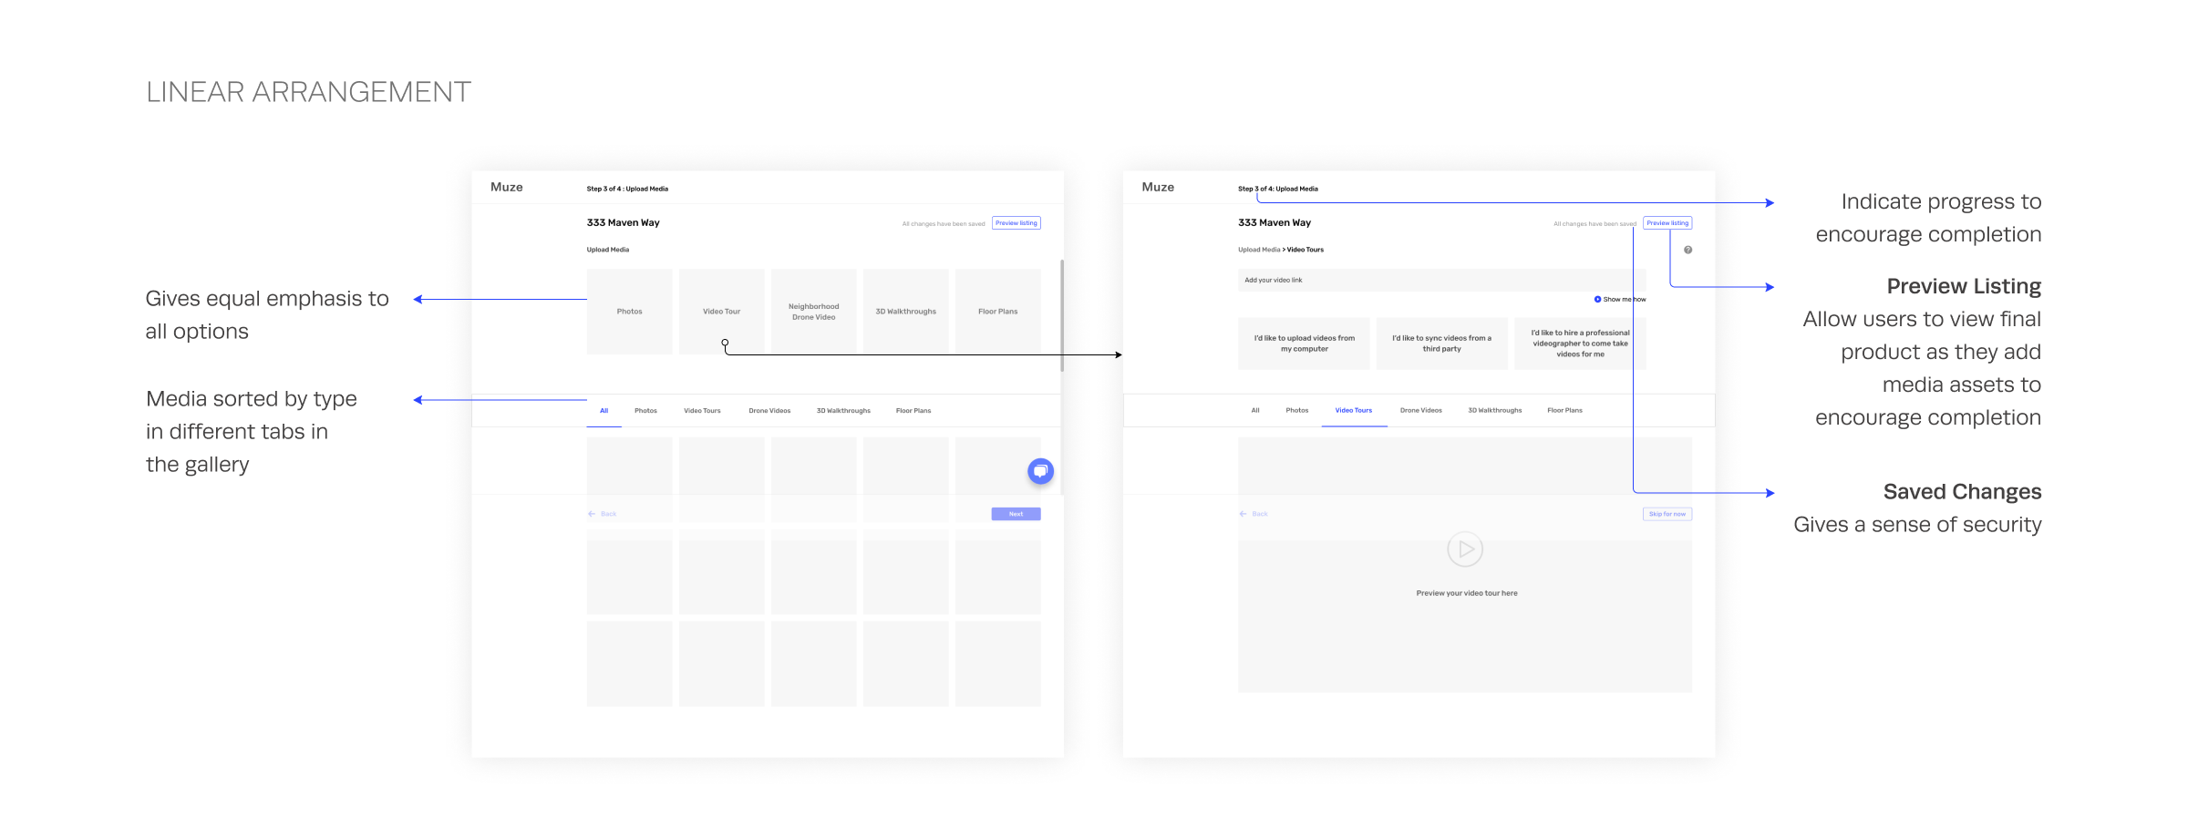Switch to All tab in left gallery
The width and height of the screenshot is (2188, 831).
(x=604, y=411)
